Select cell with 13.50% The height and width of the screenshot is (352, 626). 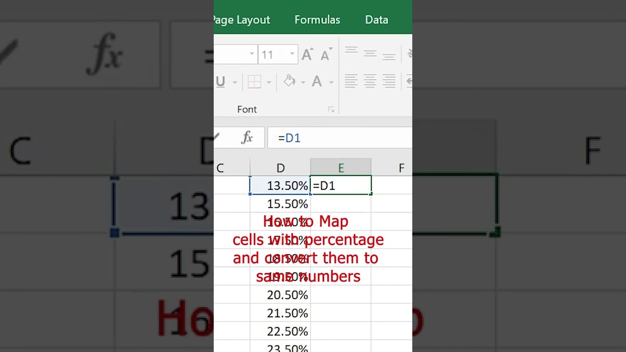pos(280,186)
